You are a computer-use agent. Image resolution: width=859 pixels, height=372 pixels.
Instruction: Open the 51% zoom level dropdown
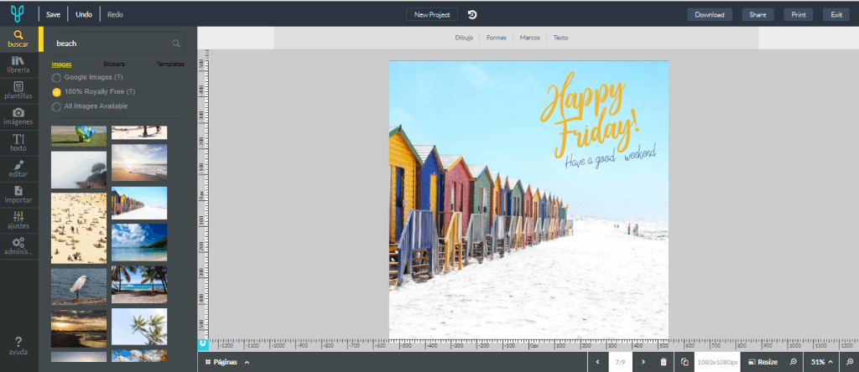coord(822,362)
